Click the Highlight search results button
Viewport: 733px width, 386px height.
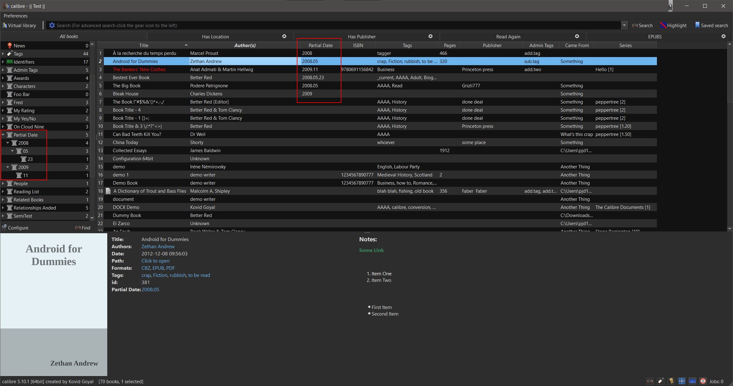(x=673, y=25)
